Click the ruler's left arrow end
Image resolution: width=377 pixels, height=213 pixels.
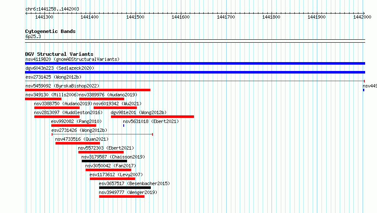coord(26,13)
